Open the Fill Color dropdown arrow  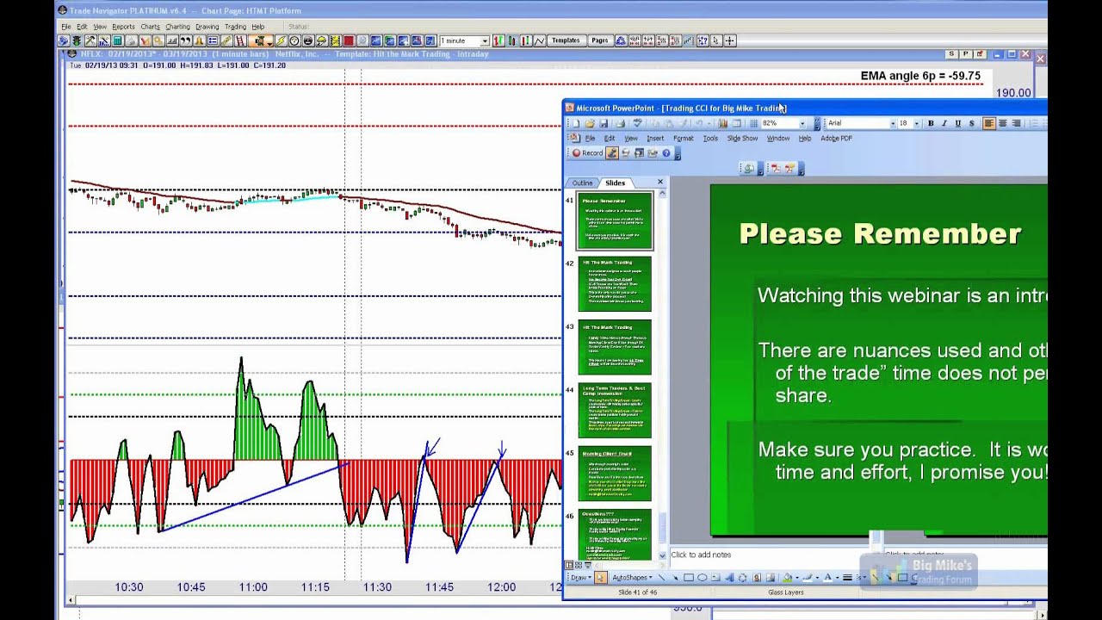[797, 578]
